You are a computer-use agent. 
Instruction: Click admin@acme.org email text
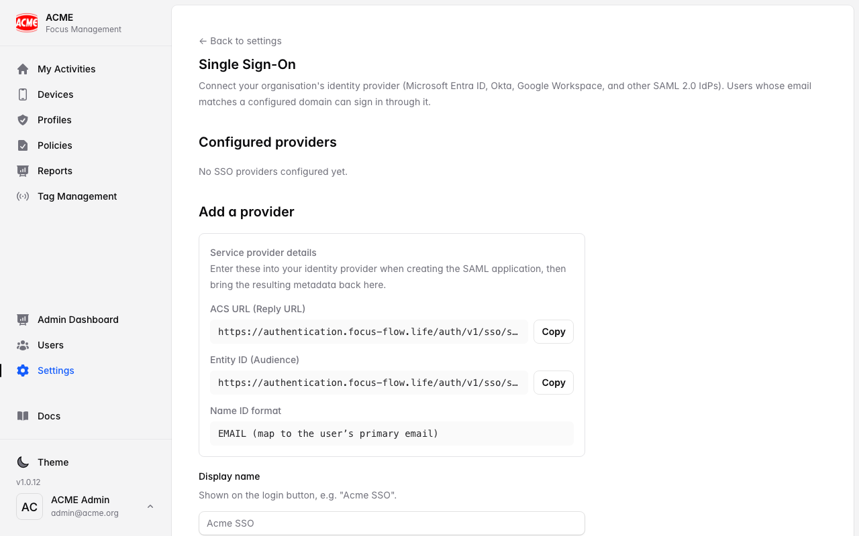click(85, 513)
